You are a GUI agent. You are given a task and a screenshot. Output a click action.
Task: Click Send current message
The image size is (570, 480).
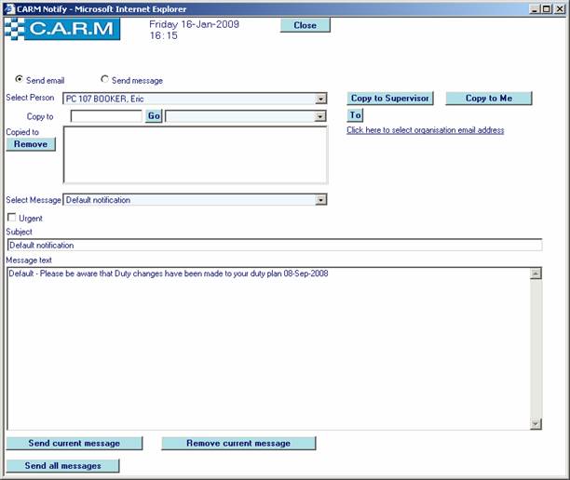(75, 444)
